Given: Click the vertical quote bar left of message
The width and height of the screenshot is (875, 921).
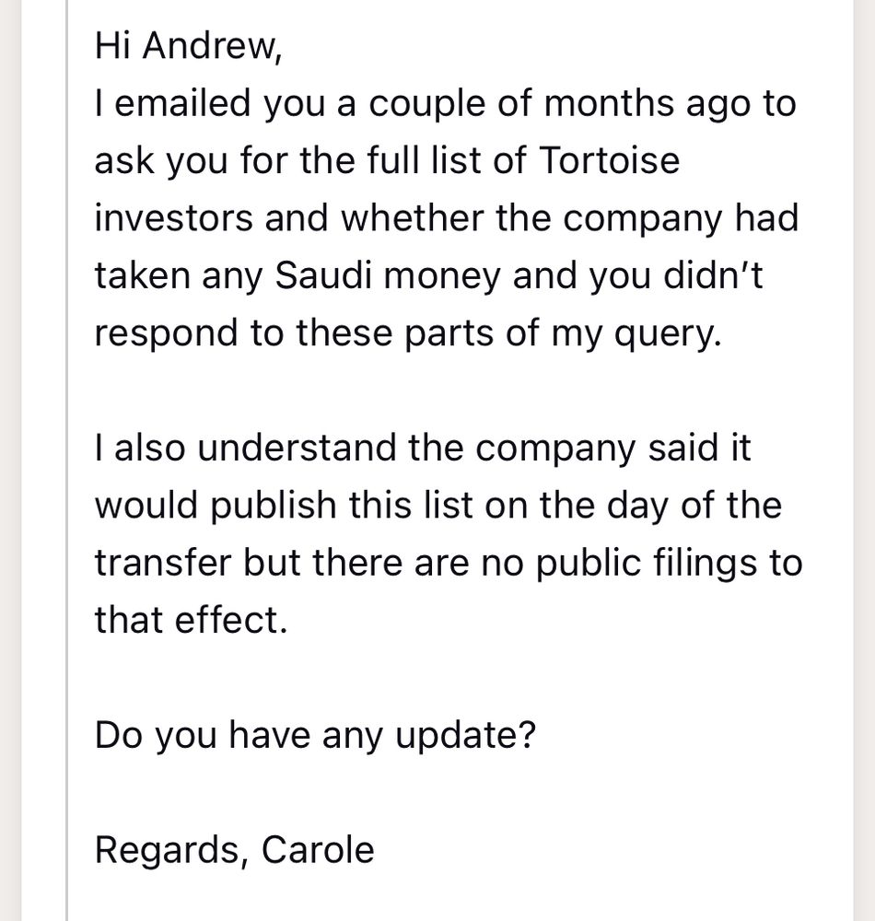Looking at the screenshot, I should point(67,460).
